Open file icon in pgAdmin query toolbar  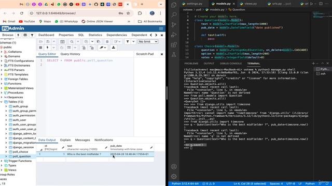(40, 41)
